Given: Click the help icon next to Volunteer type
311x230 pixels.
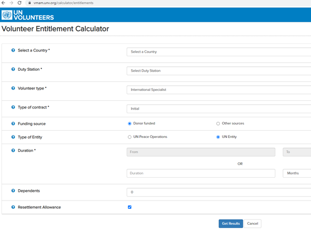Looking at the screenshot, I should click(x=13, y=88).
